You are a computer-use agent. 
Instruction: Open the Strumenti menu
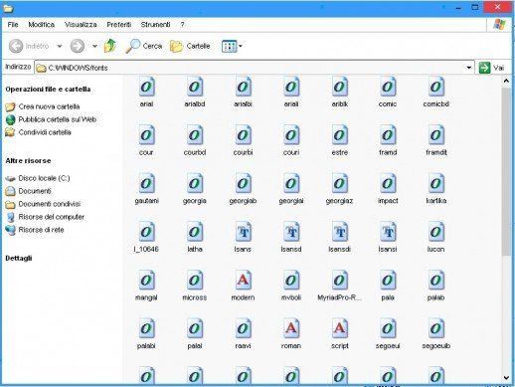point(155,25)
